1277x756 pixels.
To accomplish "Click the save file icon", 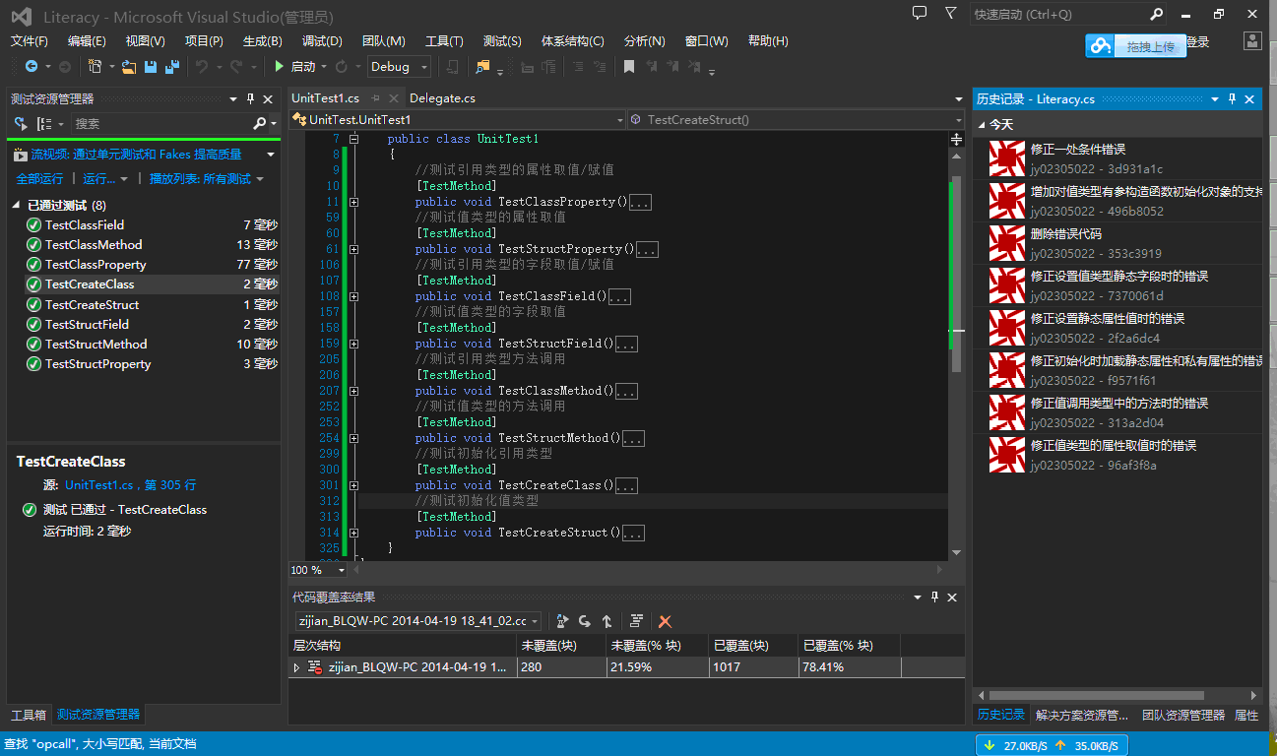I will tap(151, 67).
